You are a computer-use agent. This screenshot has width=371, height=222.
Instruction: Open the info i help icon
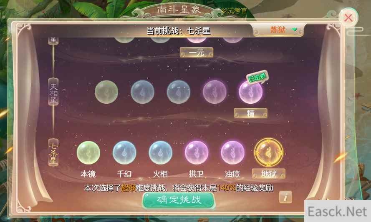285,197
